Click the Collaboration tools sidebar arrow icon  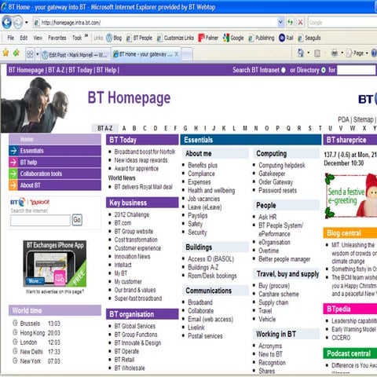pos(13,174)
